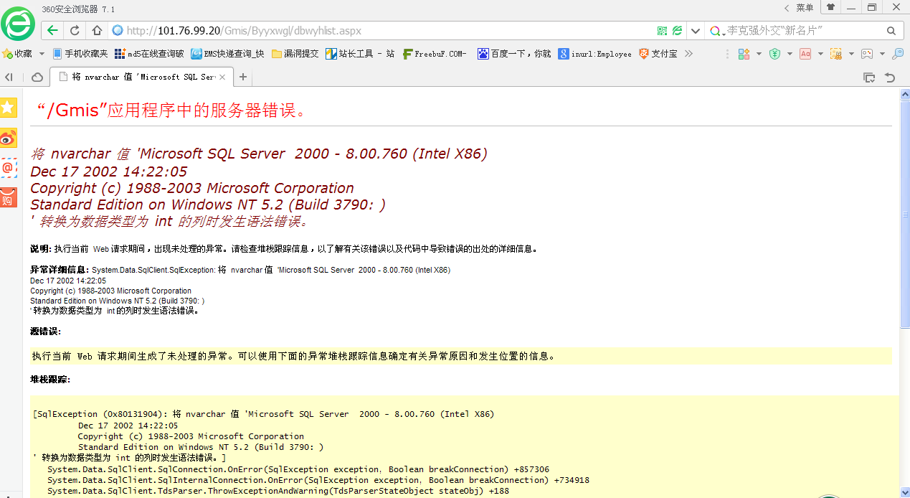This screenshot has height=498, width=910.
Task: Open FreebuF.COM bookmark
Action: tap(435, 54)
